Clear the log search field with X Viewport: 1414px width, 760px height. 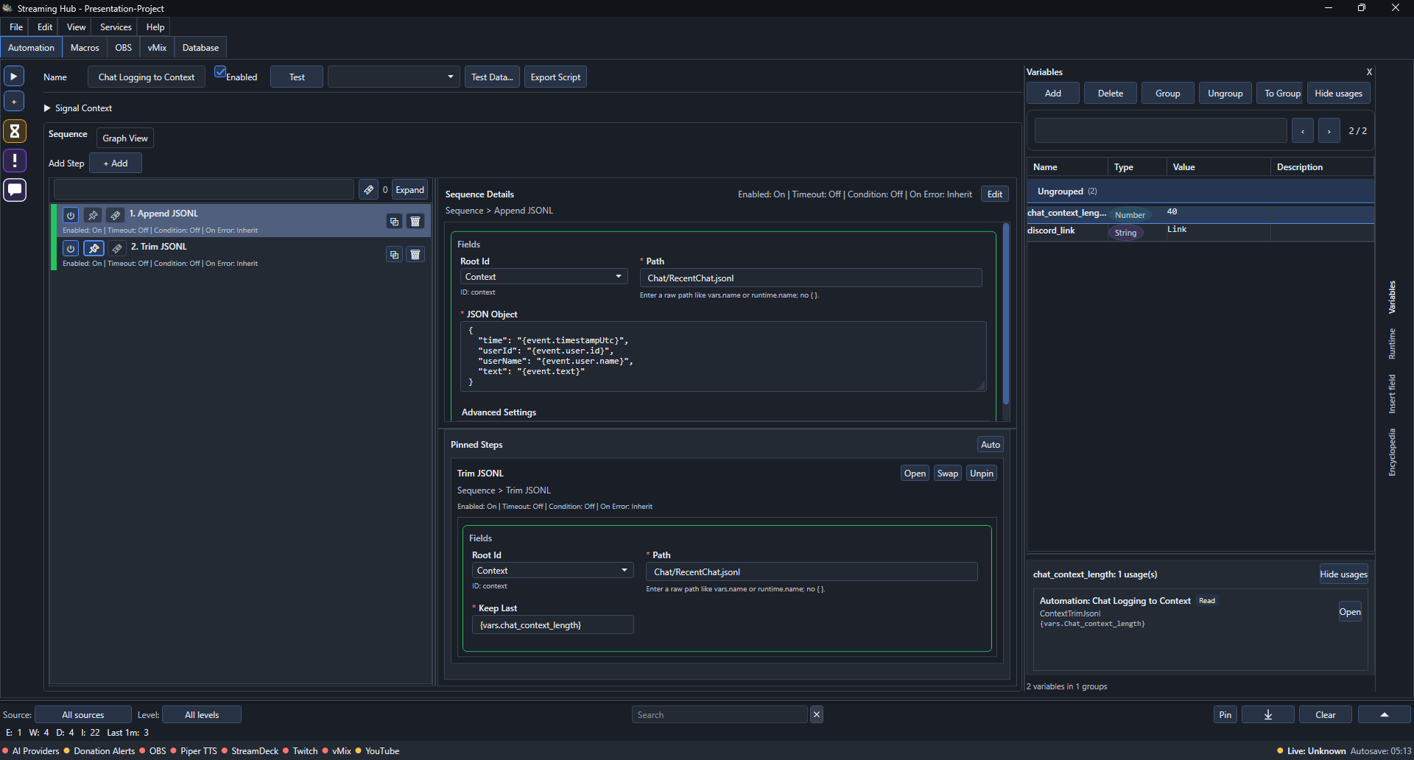point(817,714)
